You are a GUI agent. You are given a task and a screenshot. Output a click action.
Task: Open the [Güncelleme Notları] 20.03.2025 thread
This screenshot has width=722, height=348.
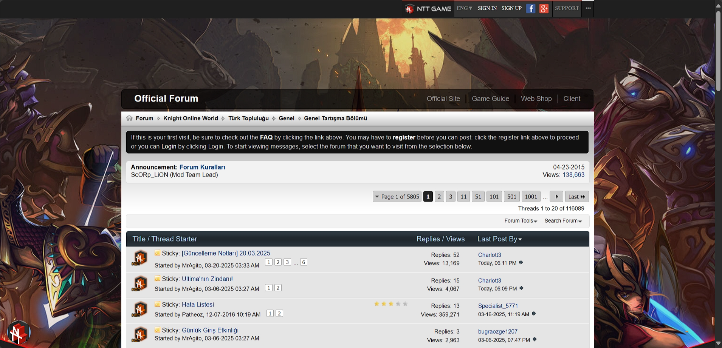(x=226, y=253)
